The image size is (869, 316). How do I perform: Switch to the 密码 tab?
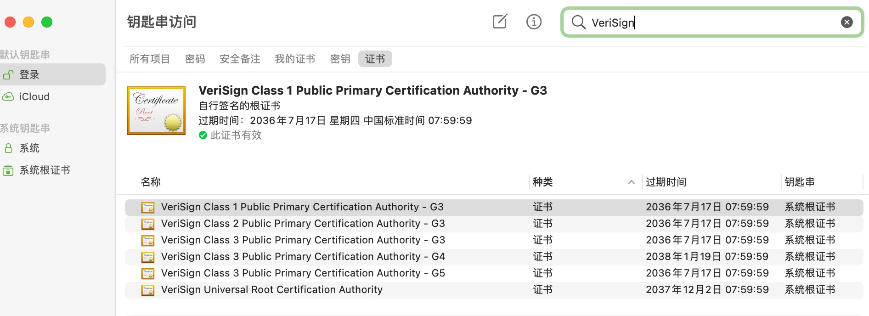(195, 59)
